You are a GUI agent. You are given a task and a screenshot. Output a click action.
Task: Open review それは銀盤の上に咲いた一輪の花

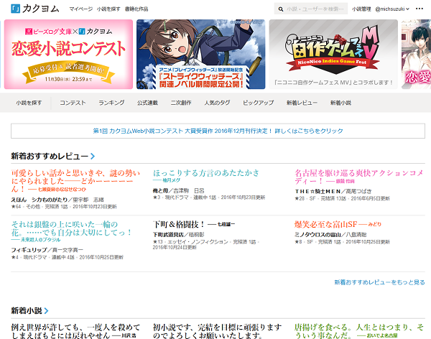71,228
